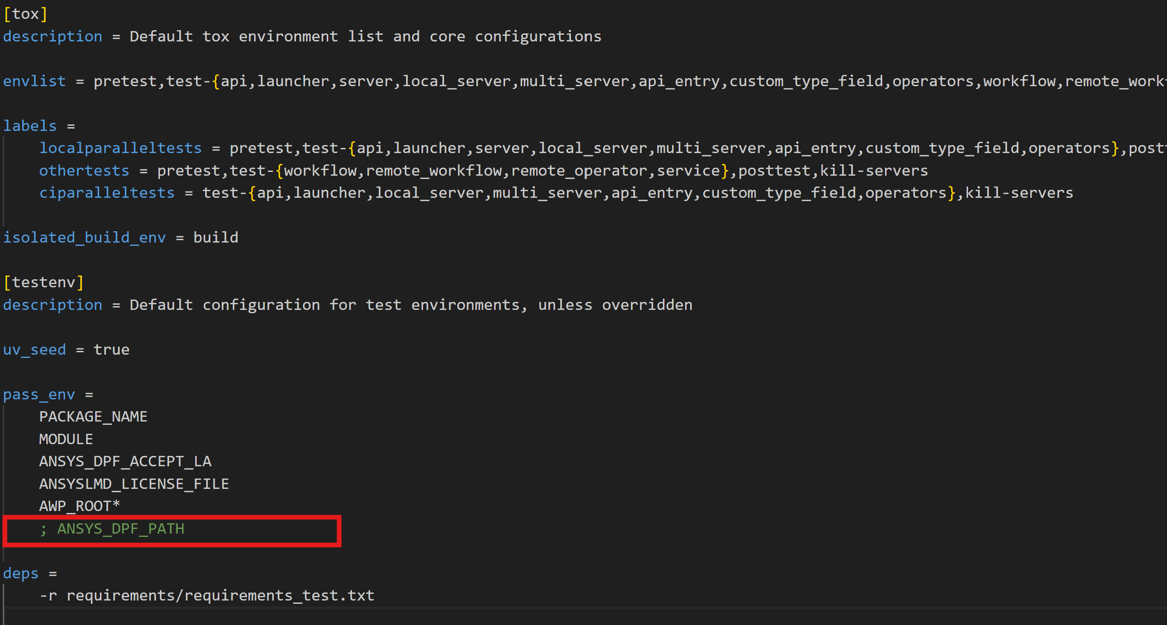Click the PACKAGE_NAME entry

pyautogui.click(x=93, y=416)
